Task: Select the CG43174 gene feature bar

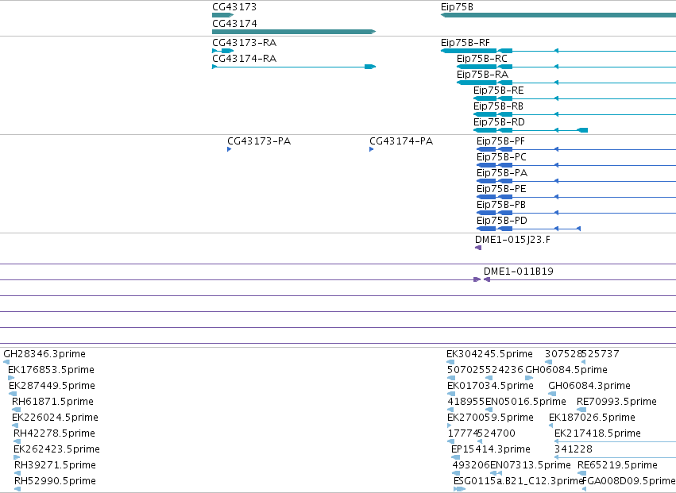Action: (294, 32)
